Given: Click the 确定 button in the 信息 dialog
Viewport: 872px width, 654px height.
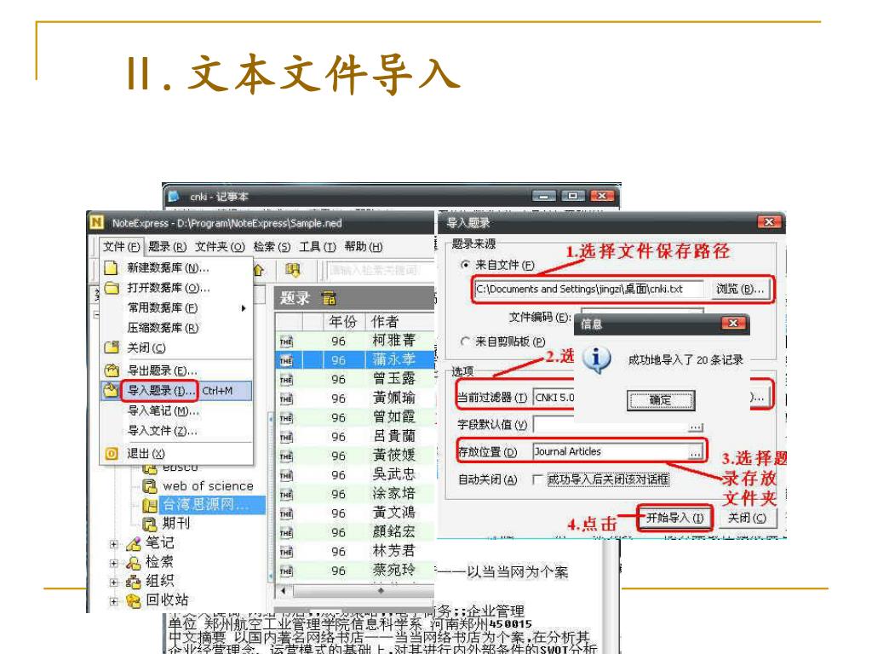Looking at the screenshot, I should tap(661, 400).
